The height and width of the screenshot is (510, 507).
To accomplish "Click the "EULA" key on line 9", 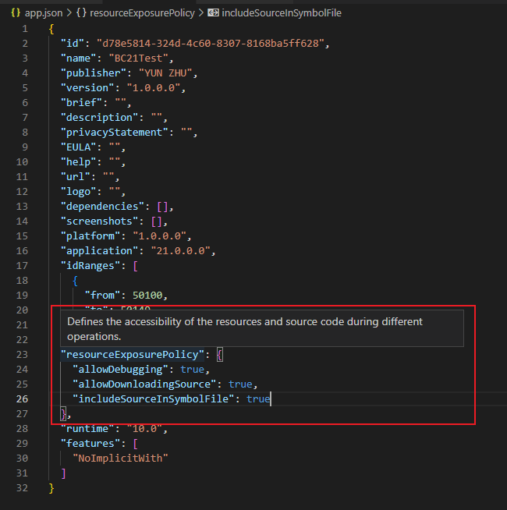I will pyautogui.click(x=79, y=147).
